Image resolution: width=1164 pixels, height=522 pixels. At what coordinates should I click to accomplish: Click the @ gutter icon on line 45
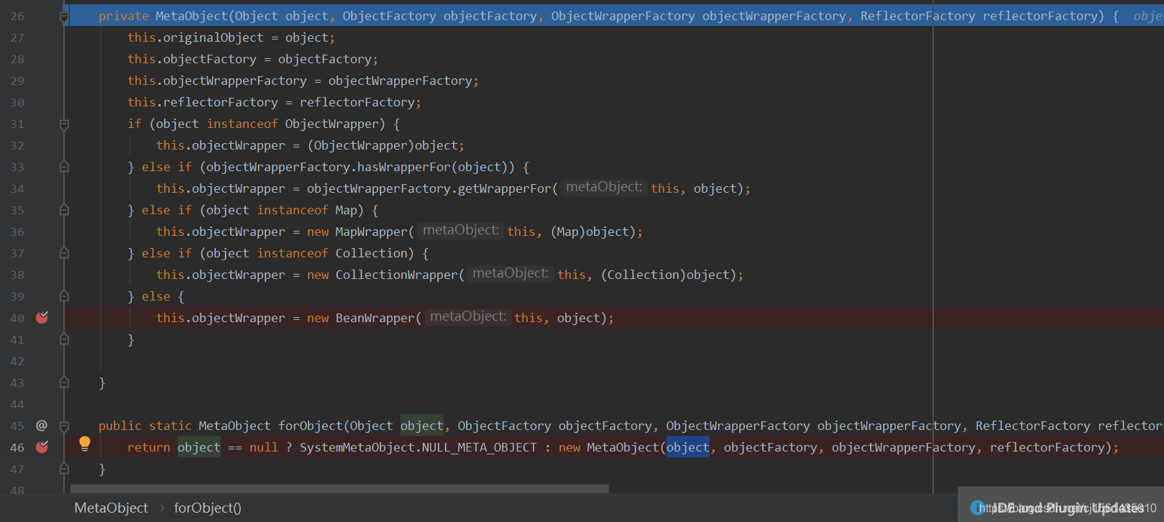[x=42, y=425]
